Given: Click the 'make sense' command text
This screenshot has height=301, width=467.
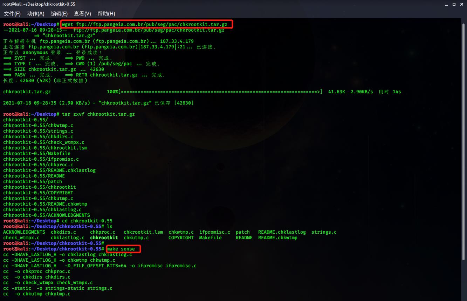Looking at the screenshot, I should tap(121, 249).
